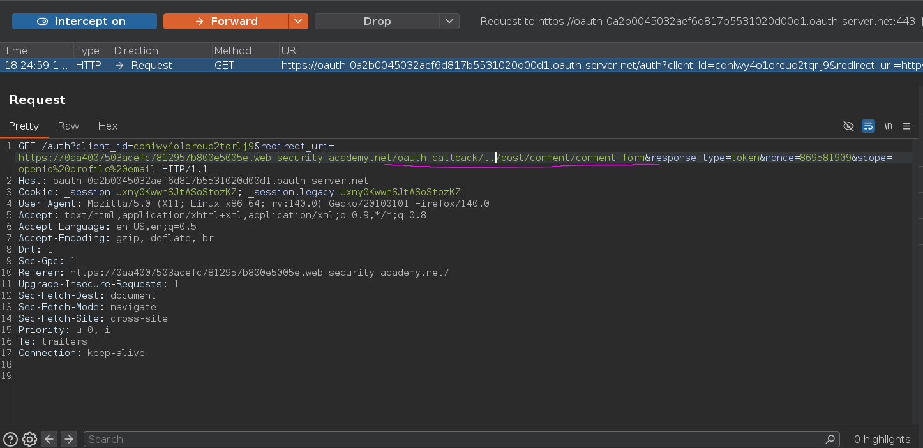Open the message editor hamburger menu

click(x=906, y=126)
